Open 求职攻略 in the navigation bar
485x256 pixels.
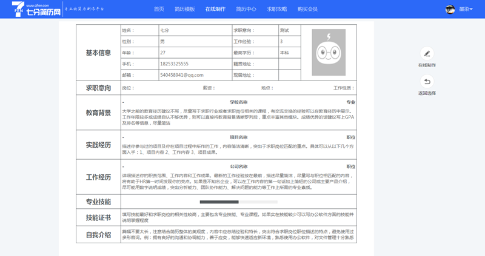point(277,9)
